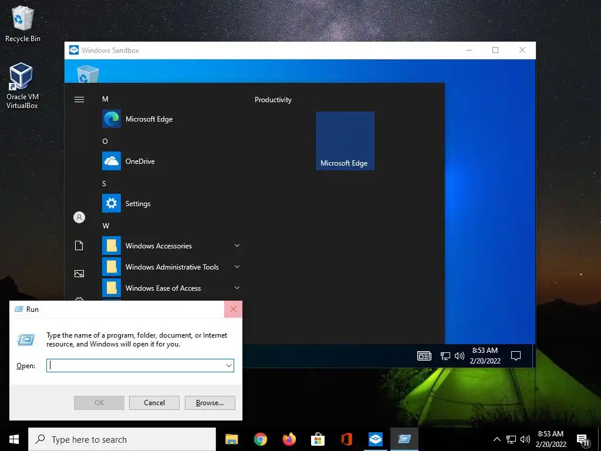
Task: Click the Run taskbar button on host
Action: point(404,439)
